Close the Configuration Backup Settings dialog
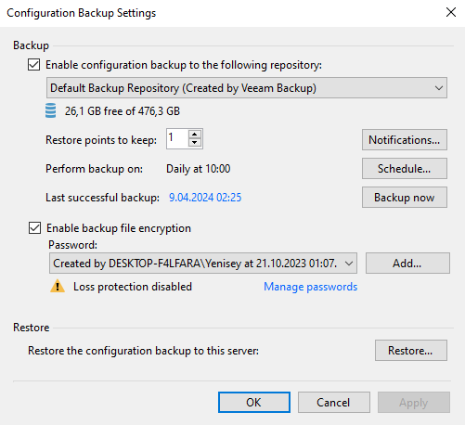 click(x=451, y=12)
